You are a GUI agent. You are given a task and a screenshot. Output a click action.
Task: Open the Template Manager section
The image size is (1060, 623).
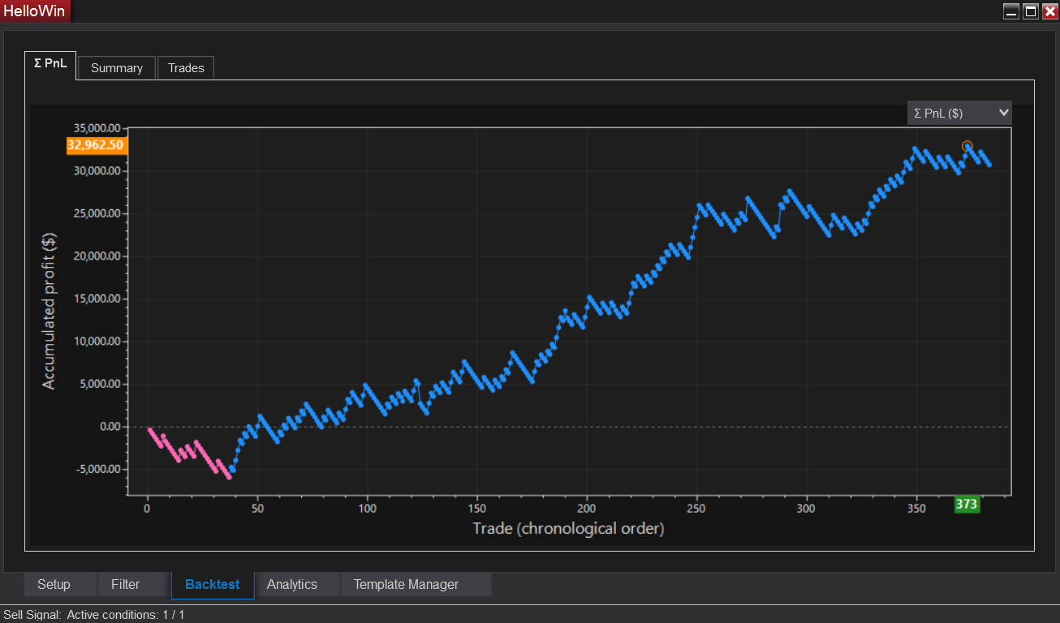point(406,584)
